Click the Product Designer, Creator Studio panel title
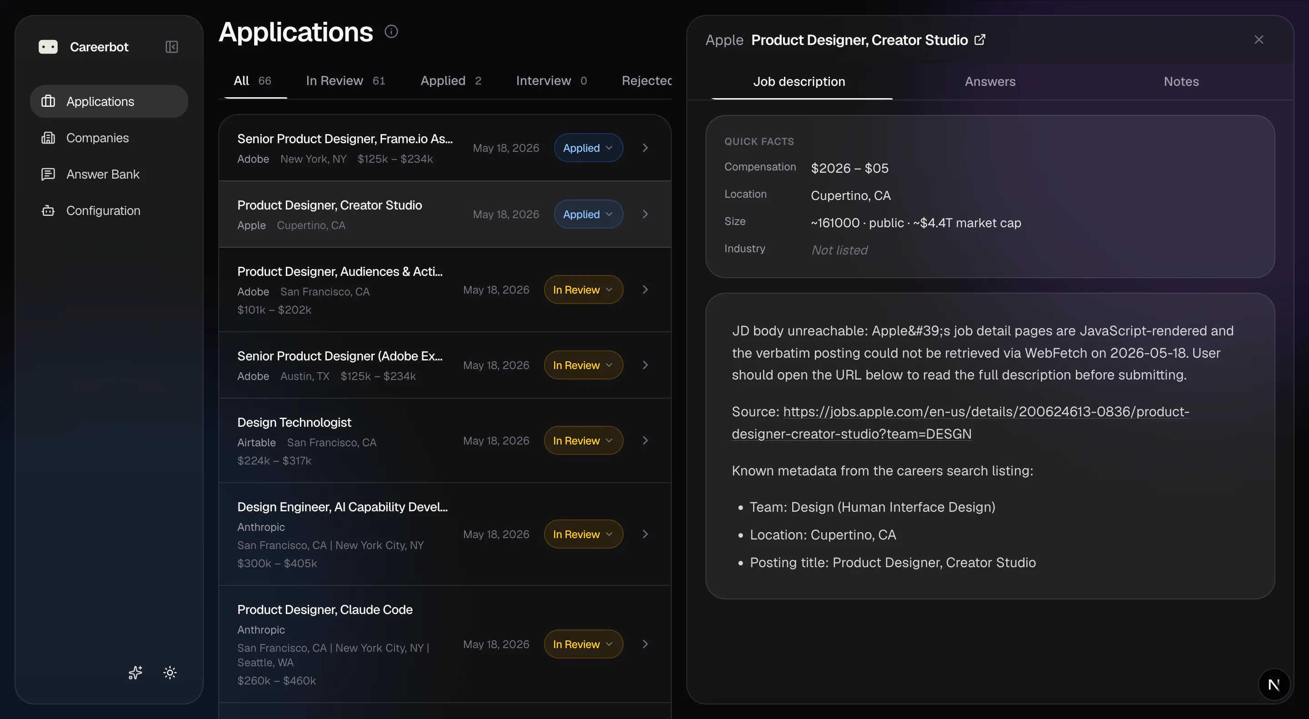Image resolution: width=1309 pixels, height=719 pixels. 859,40
